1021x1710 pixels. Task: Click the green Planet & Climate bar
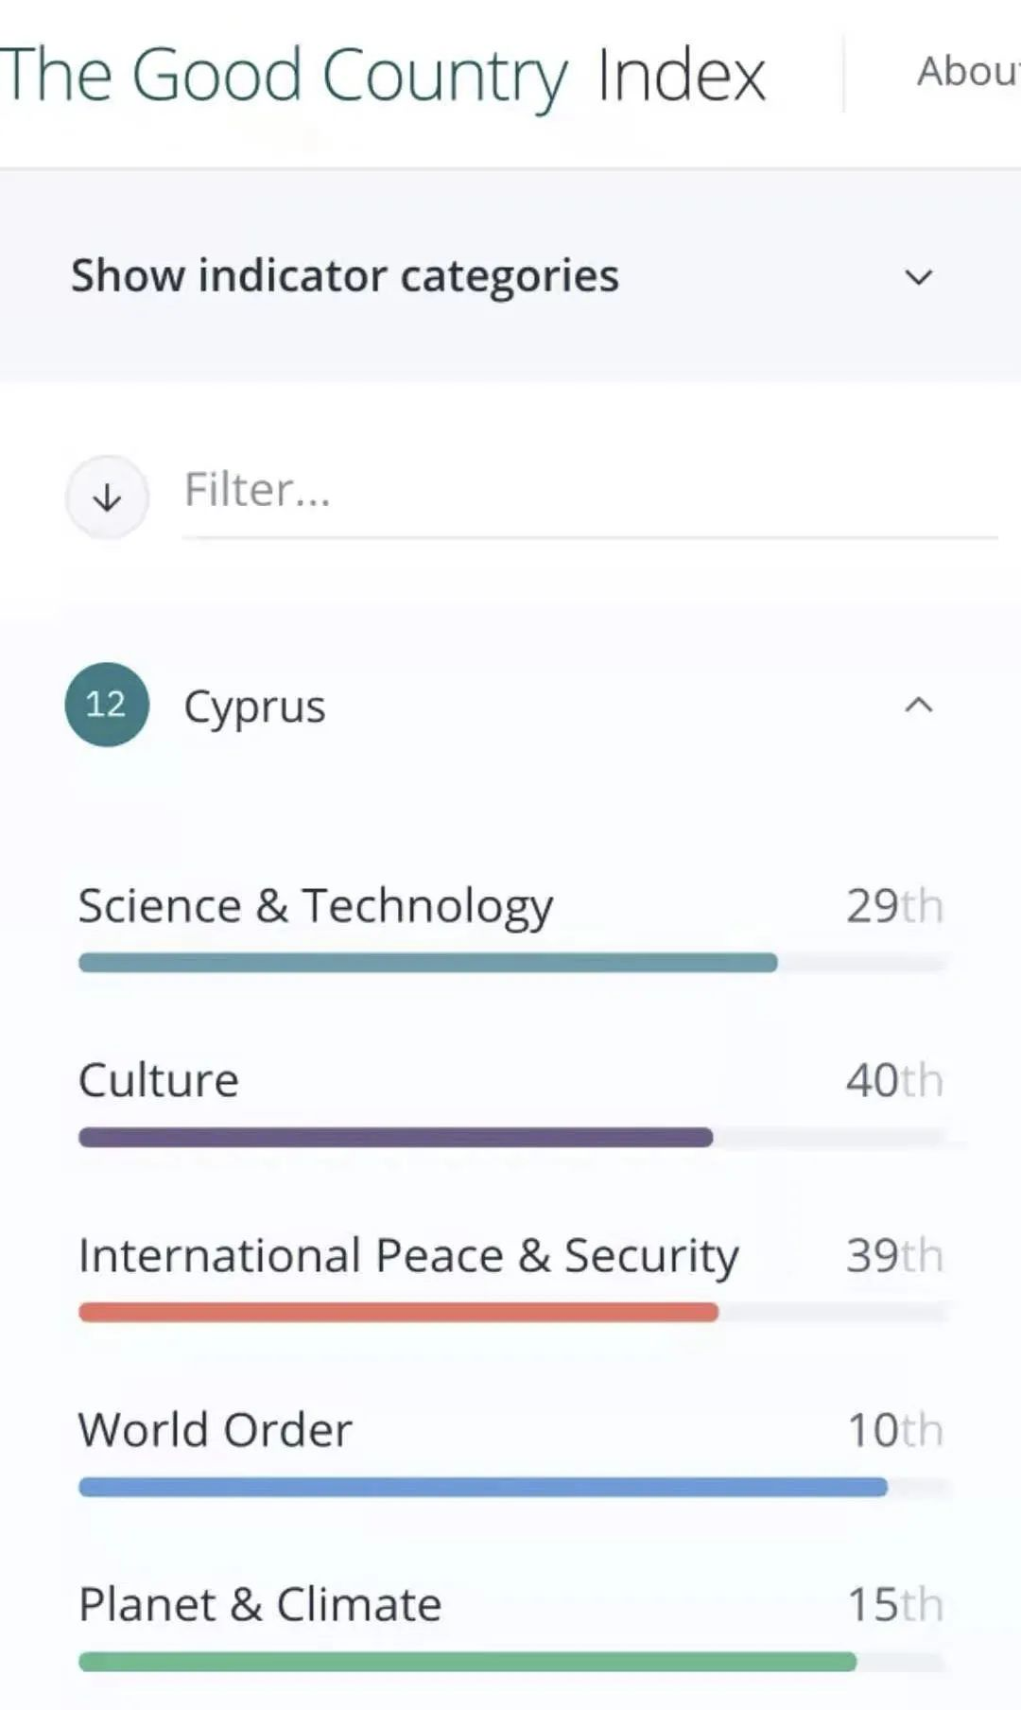pyautogui.click(x=468, y=1662)
